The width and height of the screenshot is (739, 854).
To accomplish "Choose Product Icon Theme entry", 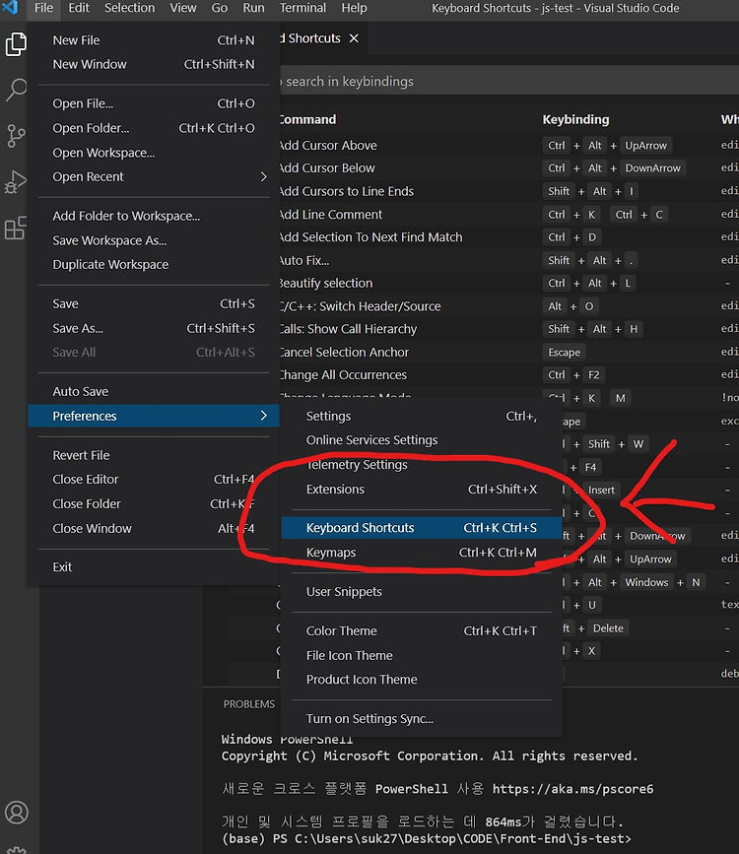I will coord(422,680).
